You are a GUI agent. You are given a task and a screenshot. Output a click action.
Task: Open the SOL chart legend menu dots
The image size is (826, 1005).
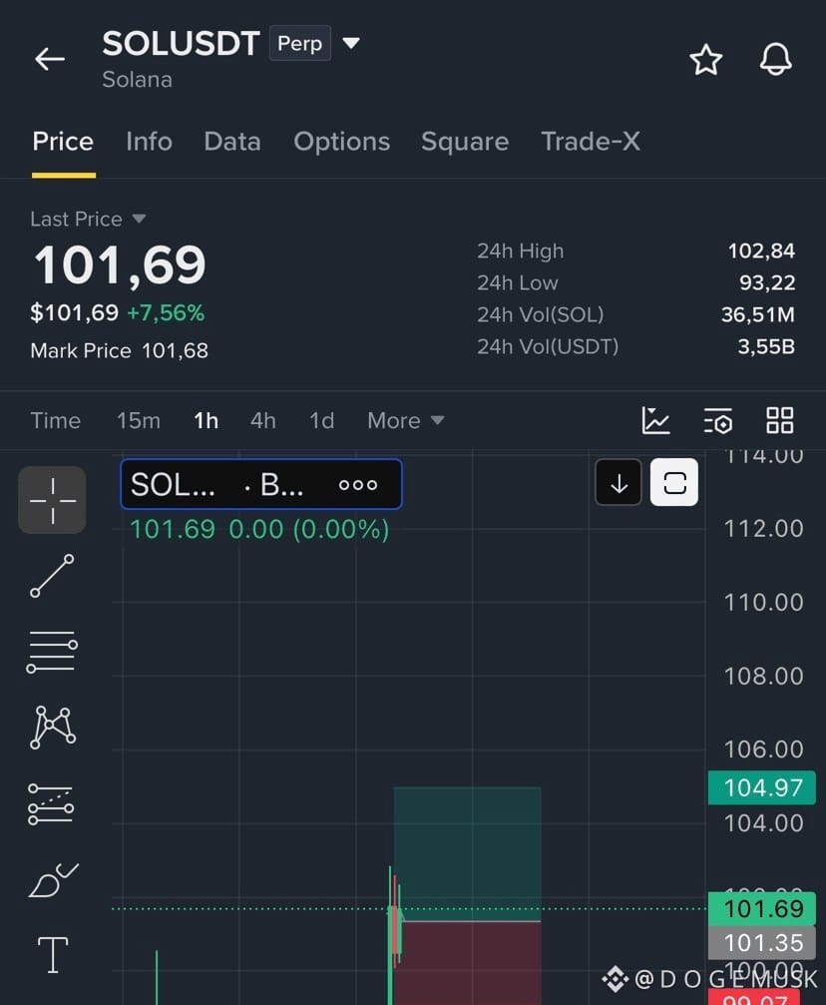(x=357, y=485)
